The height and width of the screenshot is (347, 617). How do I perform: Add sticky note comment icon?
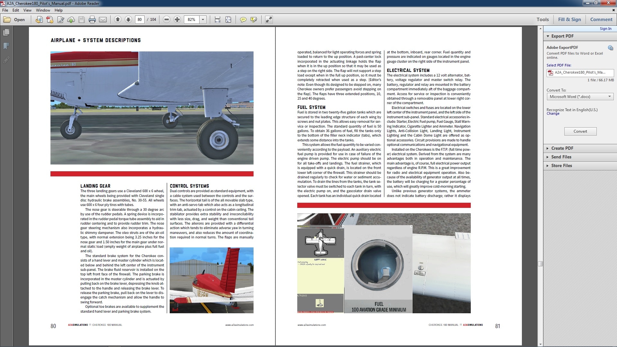[x=243, y=20]
